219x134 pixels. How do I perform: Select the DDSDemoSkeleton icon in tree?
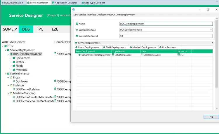[x=14, y=89]
